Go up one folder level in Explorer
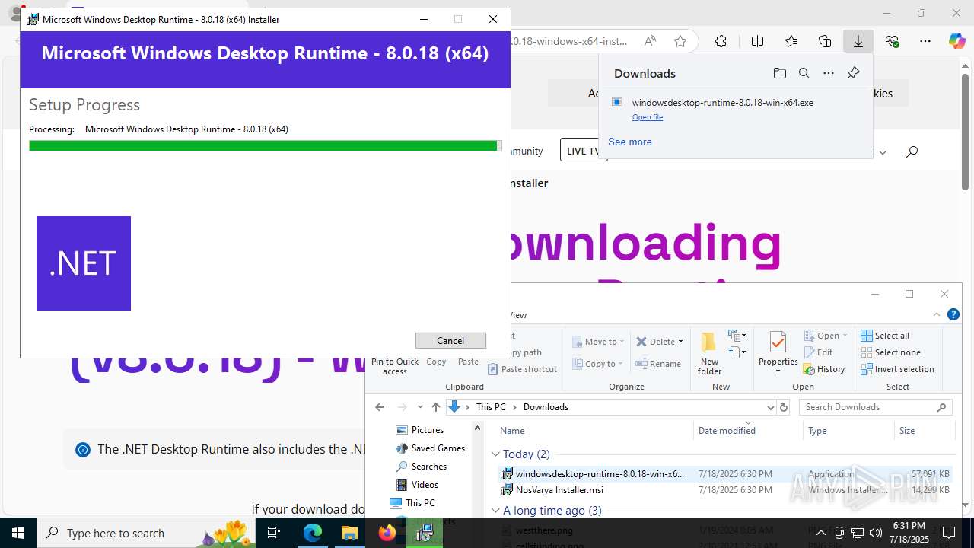974x548 pixels. tap(436, 407)
